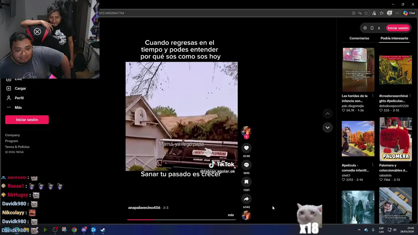Expand the Company footer section

pyautogui.click(x=12, y=135)
